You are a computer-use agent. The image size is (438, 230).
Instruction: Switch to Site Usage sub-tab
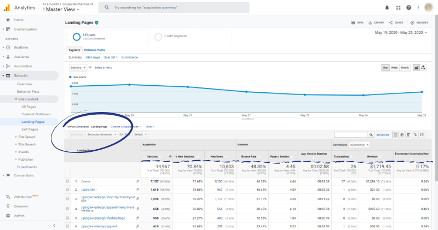point(93,57)
